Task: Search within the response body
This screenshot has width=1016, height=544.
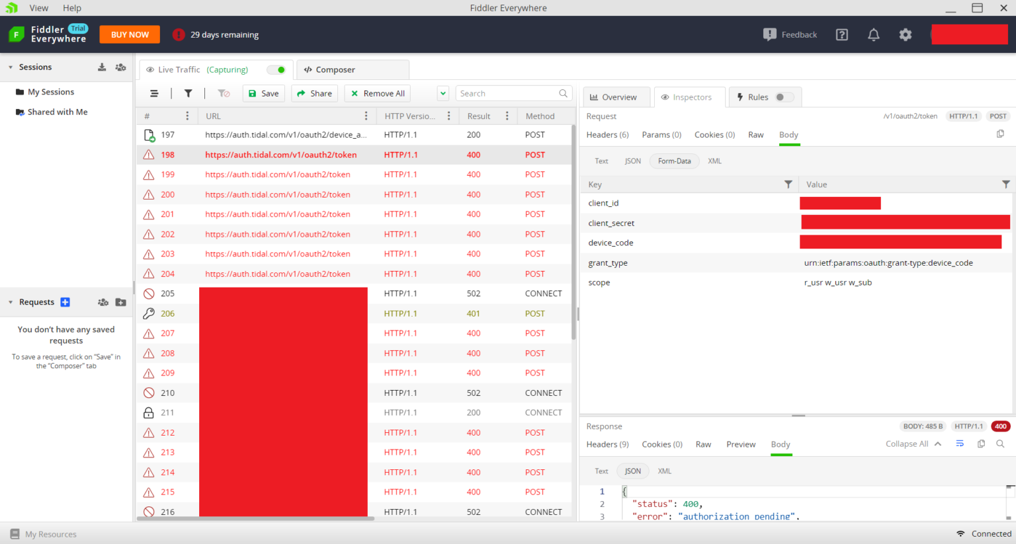Action: 1000,444
